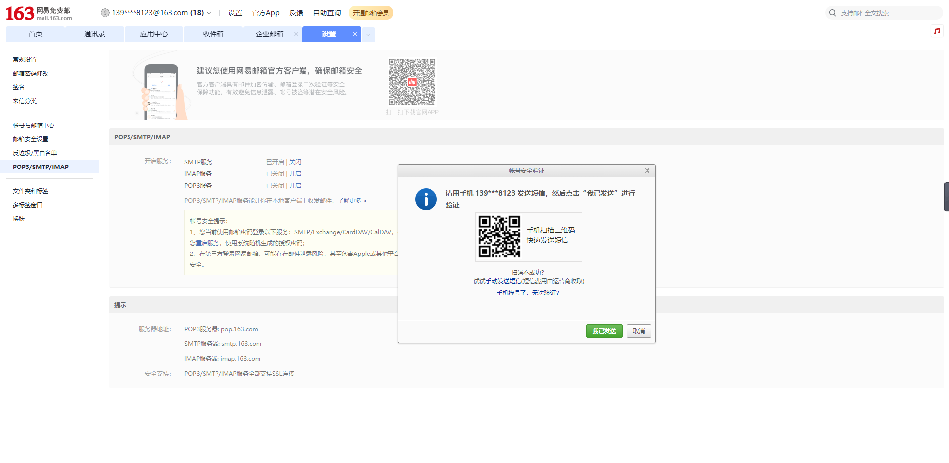Image resolution: width=949 pixels, height=463 pixels.
Task: Open 官方App link in top bar
Action: [266, 13]
